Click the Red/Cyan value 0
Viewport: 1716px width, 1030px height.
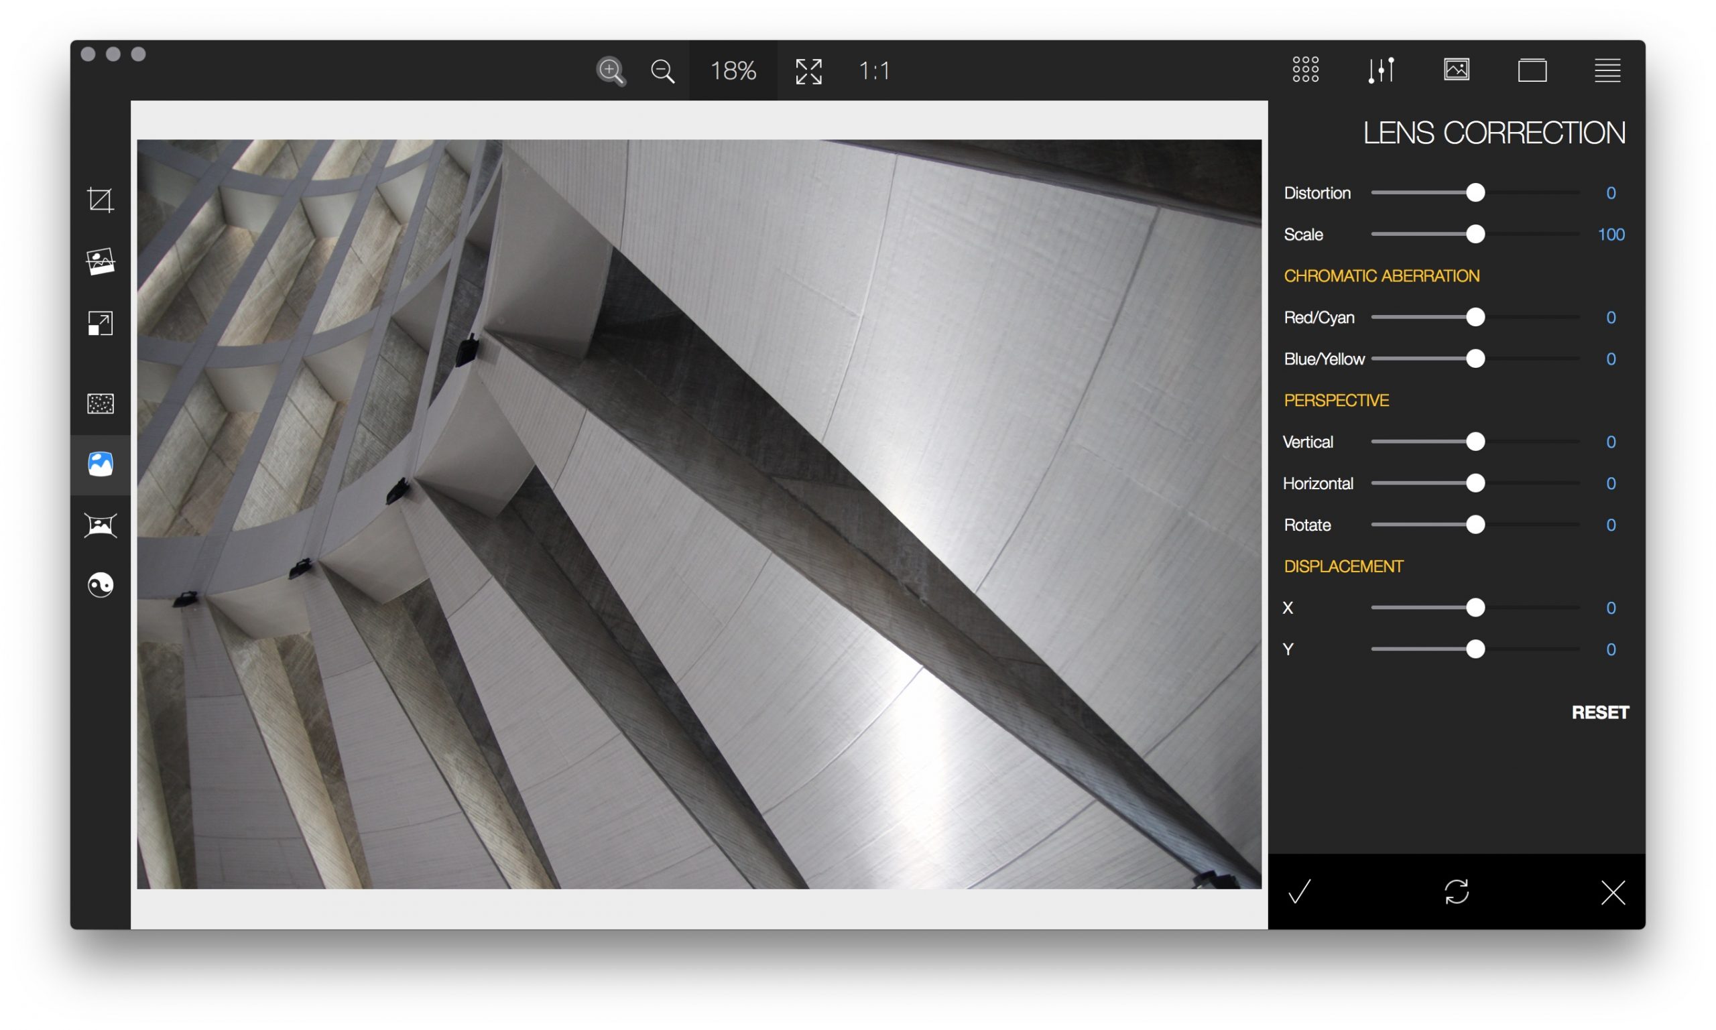(x=1611, y=318)
